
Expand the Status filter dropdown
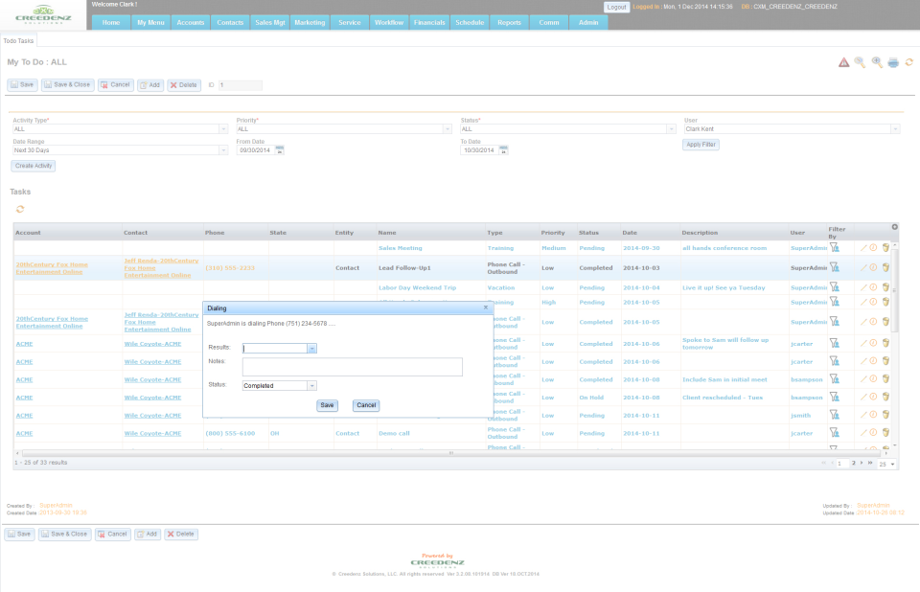point(671,129)
